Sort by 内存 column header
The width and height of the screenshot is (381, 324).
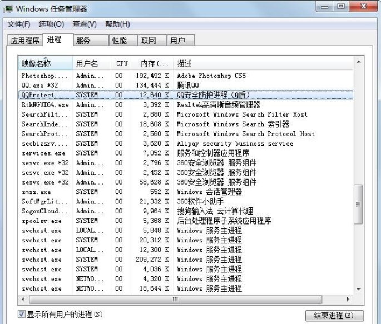point(152,63)
